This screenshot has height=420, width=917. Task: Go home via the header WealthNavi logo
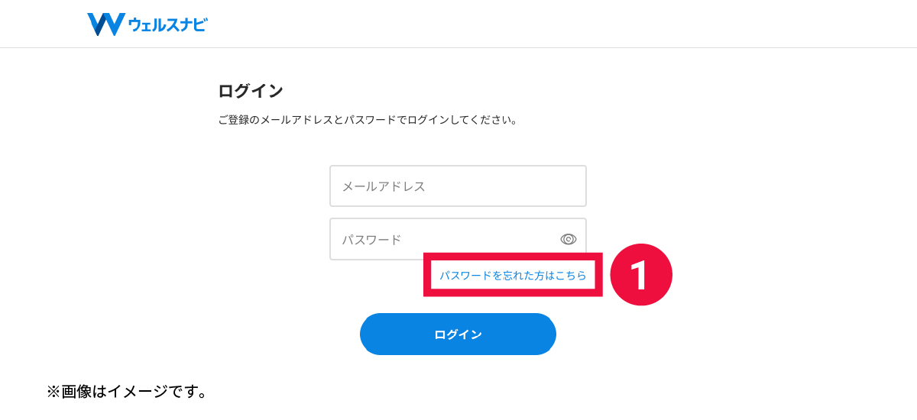pyautogui.click(x=147, y=24)
